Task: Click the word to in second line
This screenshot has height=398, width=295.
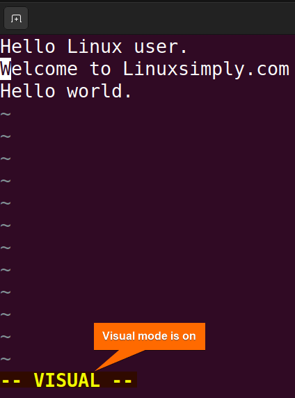Action: pos(100,69)
